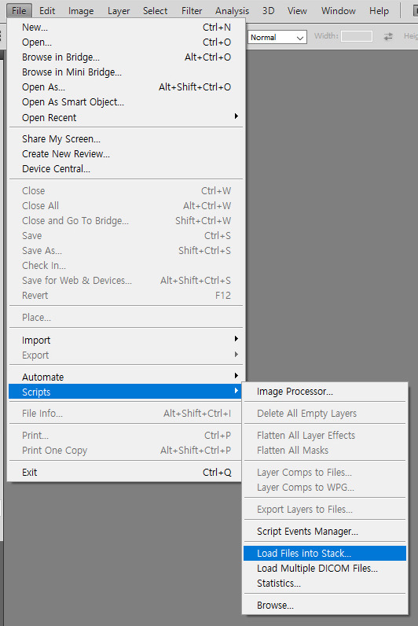
Task: Open the View menu
Action: point(297,11)
